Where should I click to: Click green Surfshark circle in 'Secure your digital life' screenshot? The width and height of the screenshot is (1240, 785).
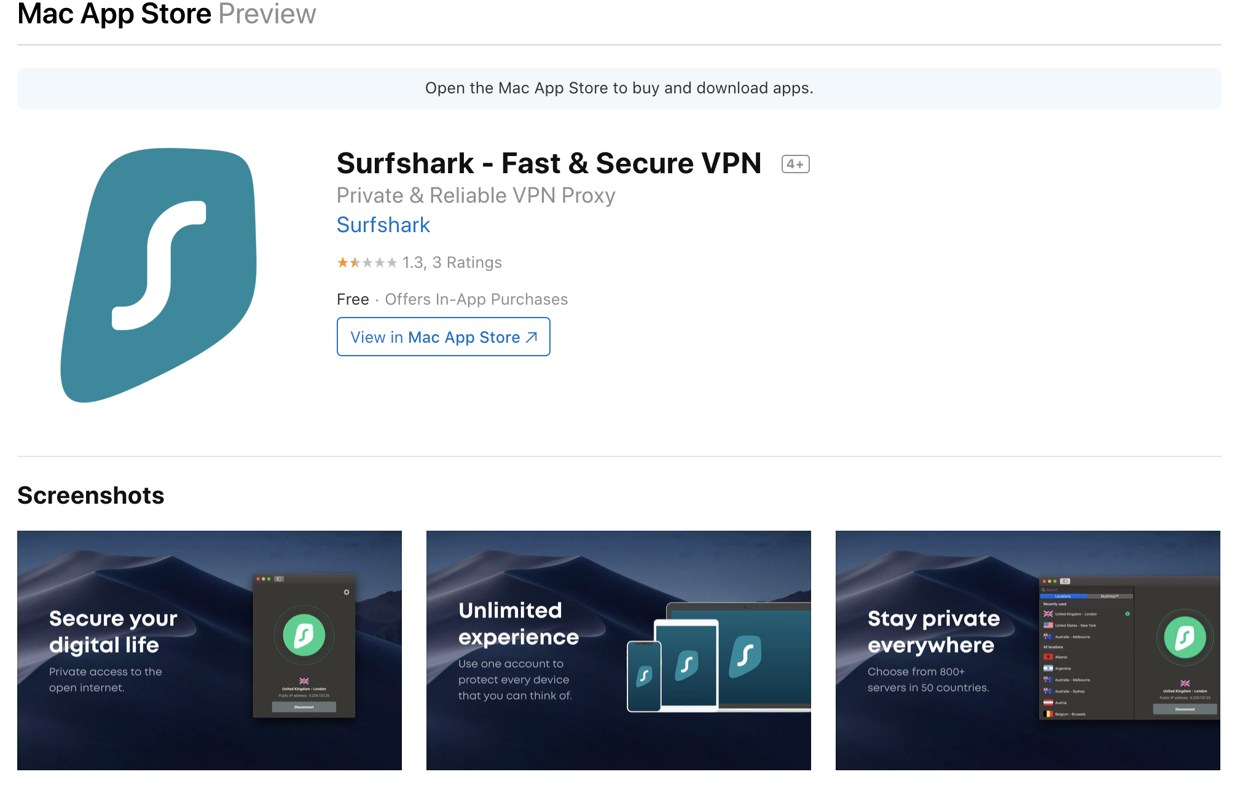tap(304, 635)
